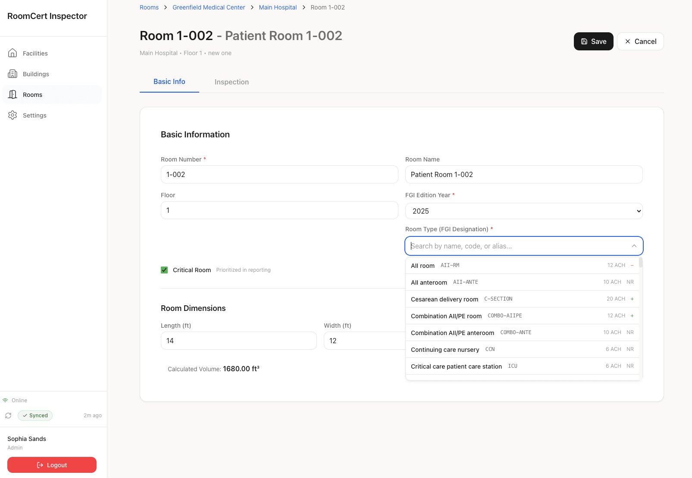
Task: Focus the Room Number input field
Action: pos(279,174)
